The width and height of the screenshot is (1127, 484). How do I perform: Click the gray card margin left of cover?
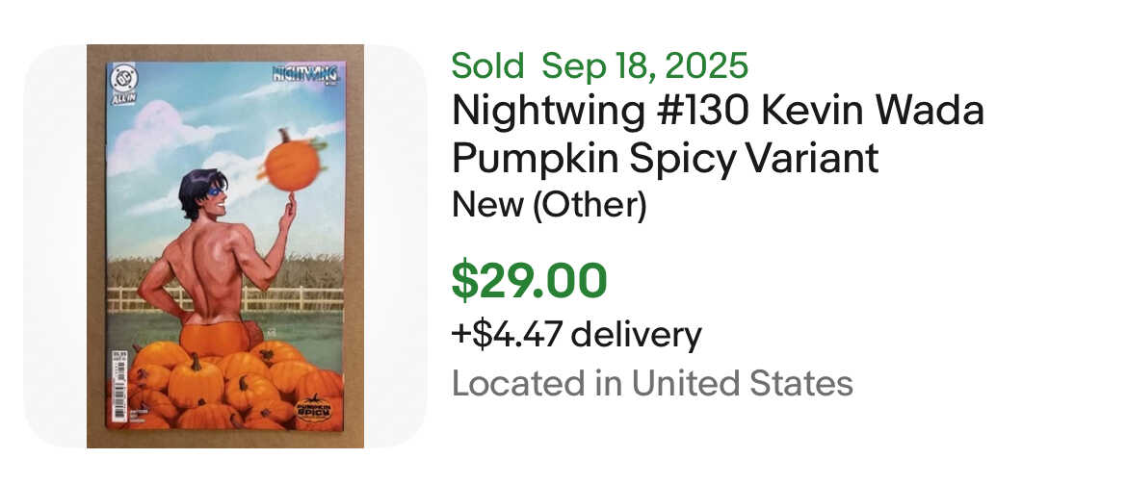(55, 246)
